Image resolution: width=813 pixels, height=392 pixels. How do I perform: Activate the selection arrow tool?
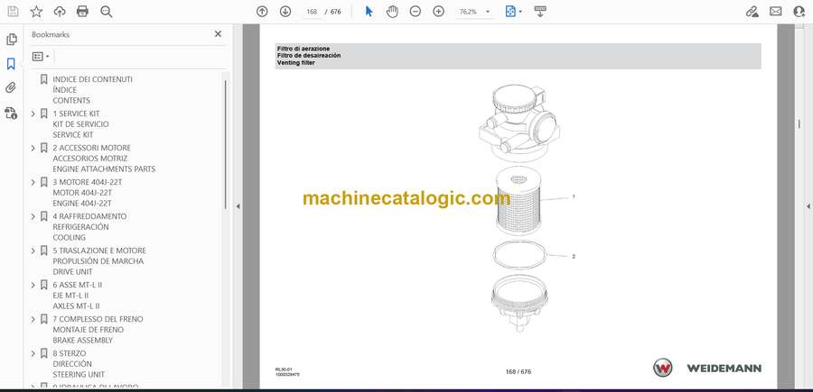tap(369, 12)
